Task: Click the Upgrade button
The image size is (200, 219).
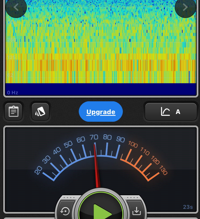Action: (x=101, y=112)
